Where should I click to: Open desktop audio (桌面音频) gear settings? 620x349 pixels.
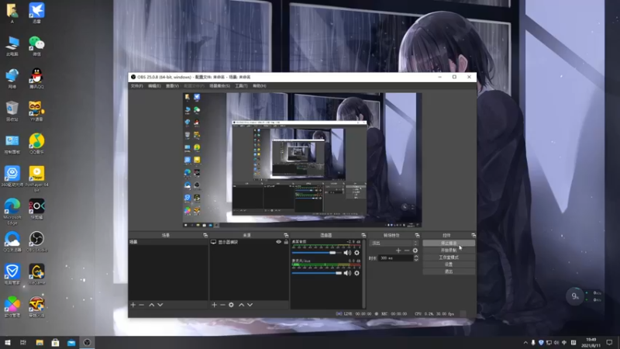(356, 253)
